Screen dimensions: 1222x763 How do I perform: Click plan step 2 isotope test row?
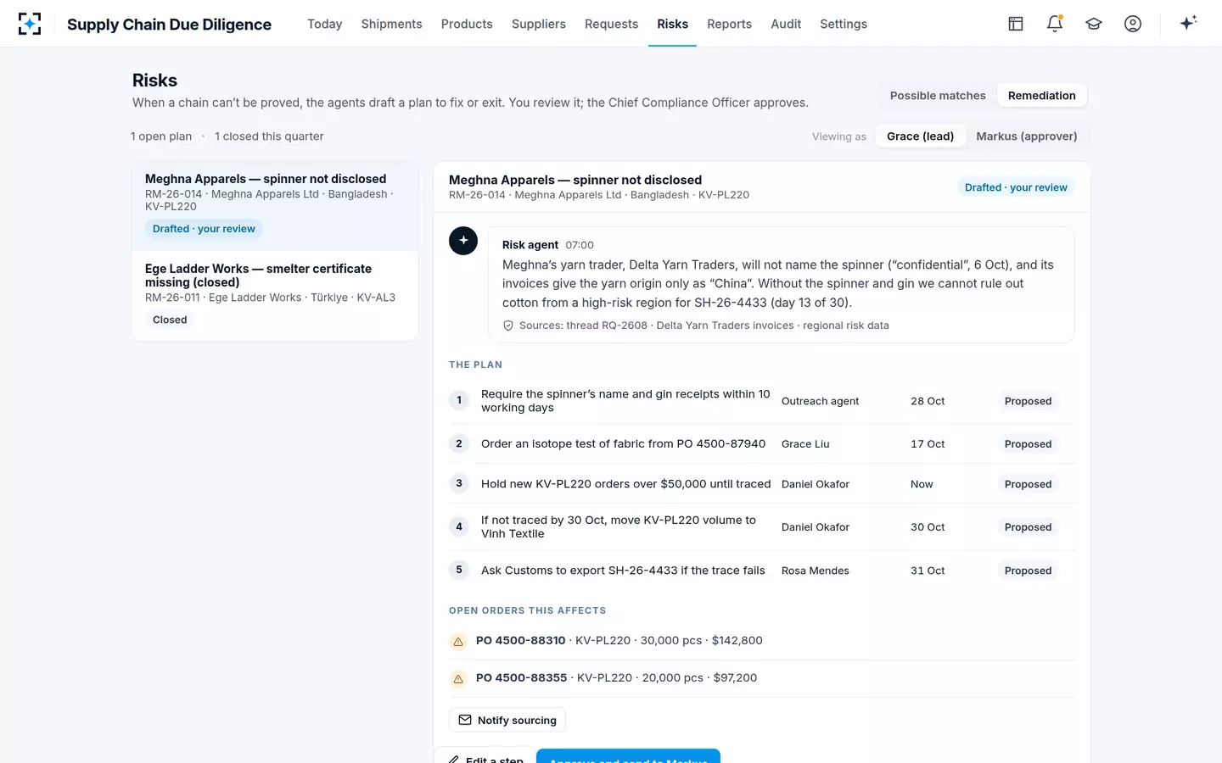(x=762, y=443)
